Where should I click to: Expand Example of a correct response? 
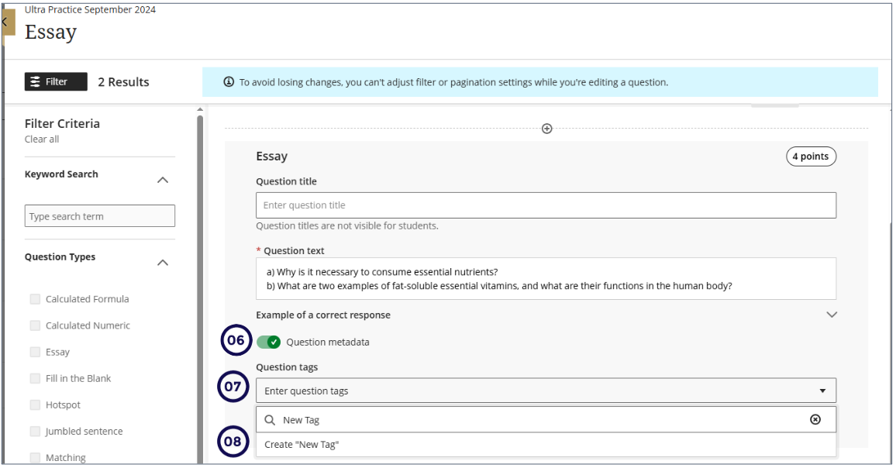coord(832,315)
